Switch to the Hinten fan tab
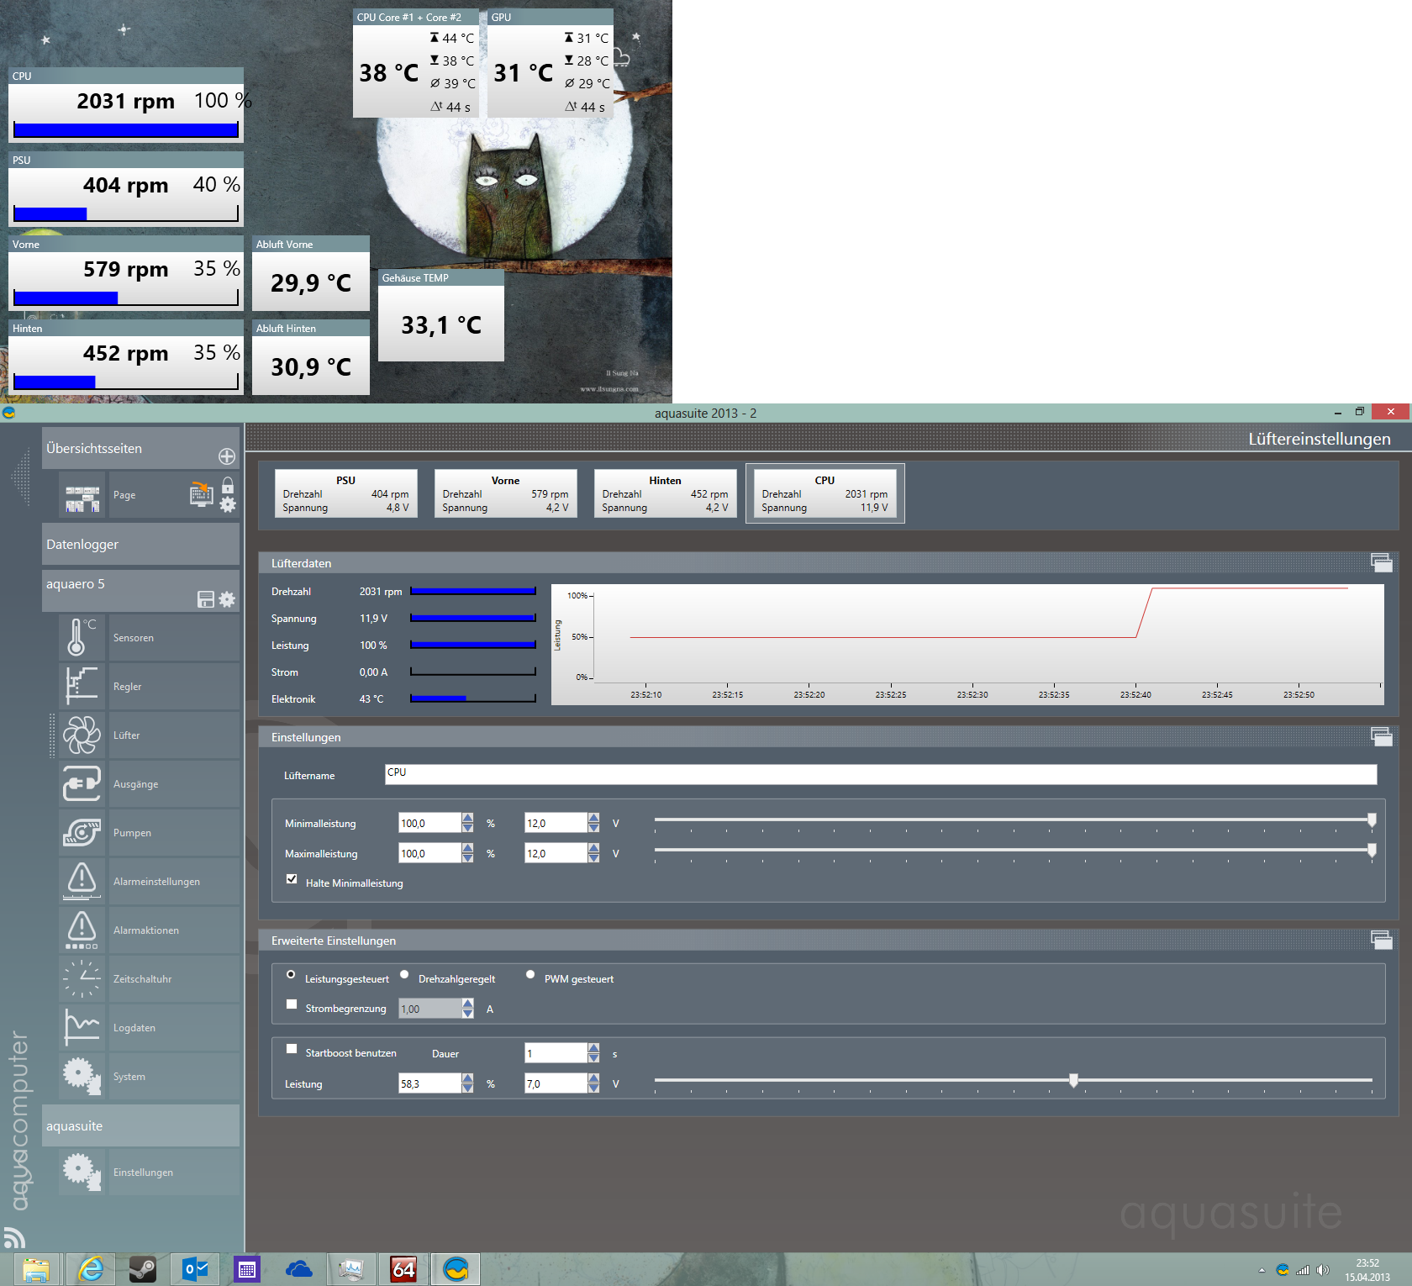 click(665, 493)
